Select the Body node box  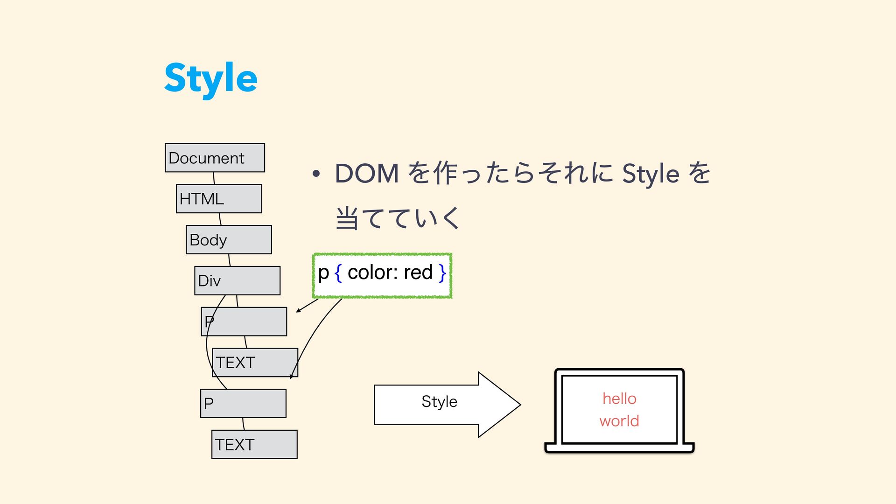pos(229,240)
